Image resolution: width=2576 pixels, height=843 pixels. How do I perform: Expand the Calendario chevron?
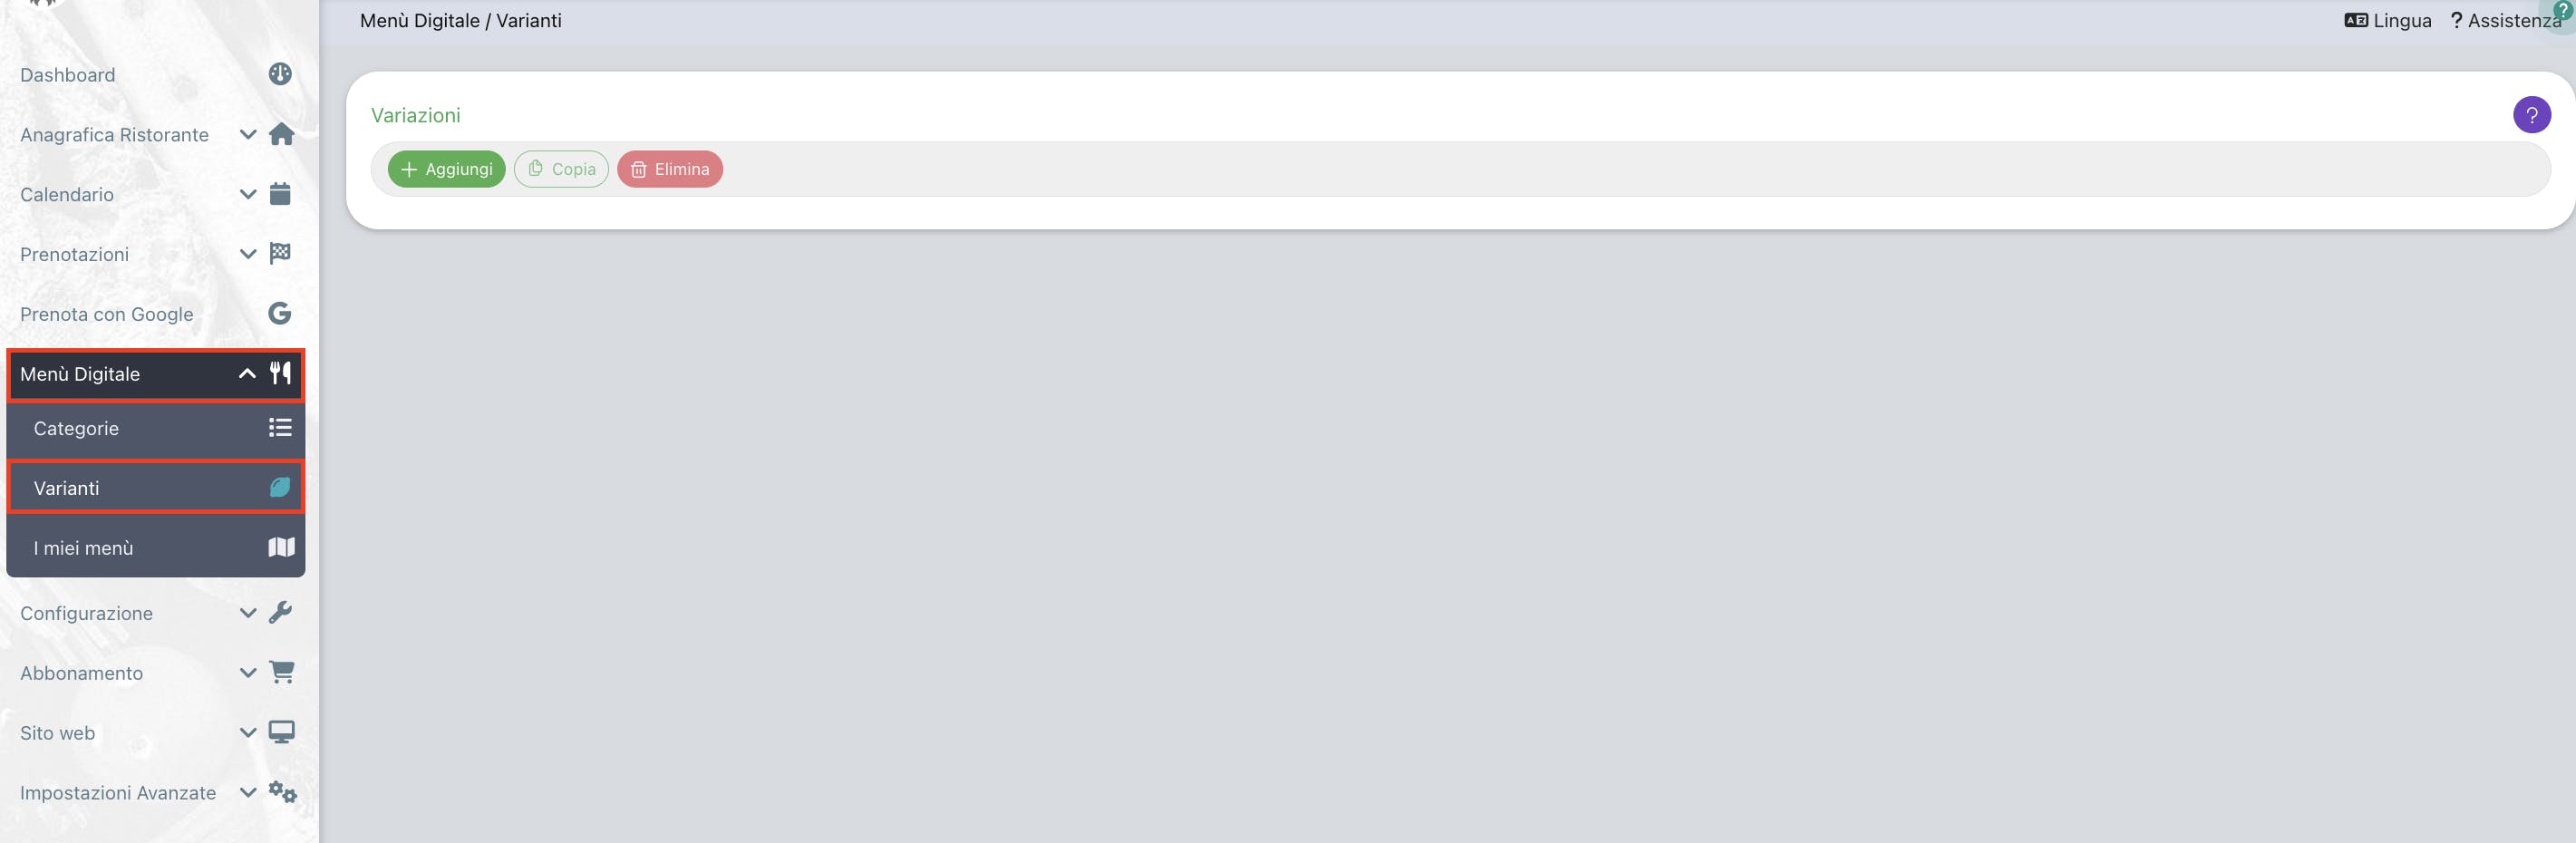248,194
